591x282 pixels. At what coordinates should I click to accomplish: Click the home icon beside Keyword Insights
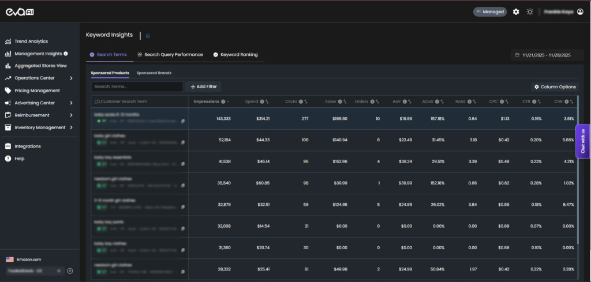tap(148, 36)
